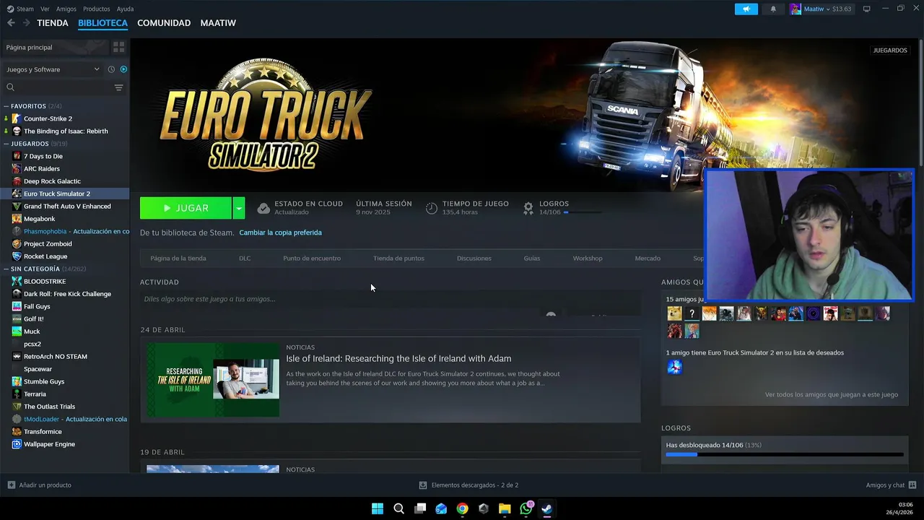Click Cambiar la copia preferida link
The width and height of the screenshot is (924, 520).
(280, 233)
